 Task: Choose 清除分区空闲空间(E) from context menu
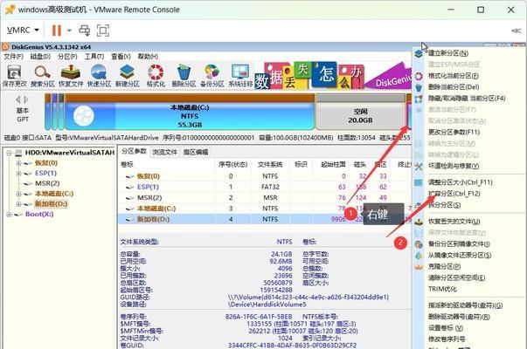point(456,277)
